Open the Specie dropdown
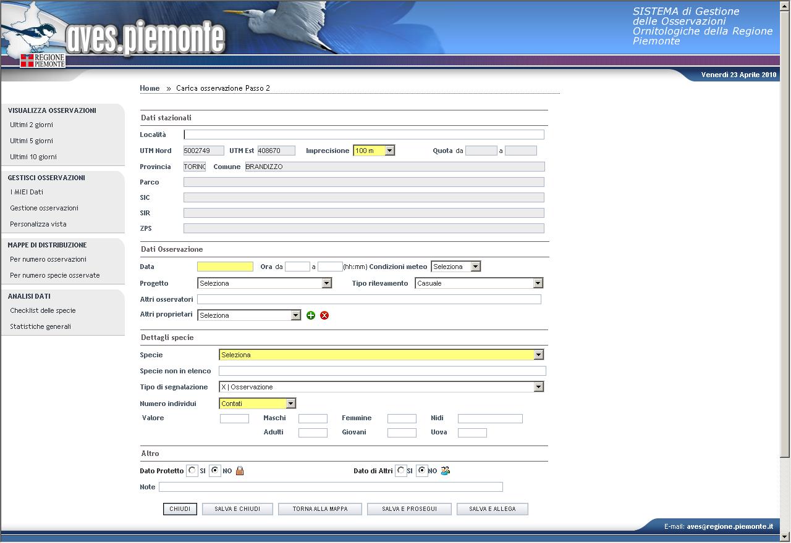This screenshot has height=543, width=791. tap(381, 355)
